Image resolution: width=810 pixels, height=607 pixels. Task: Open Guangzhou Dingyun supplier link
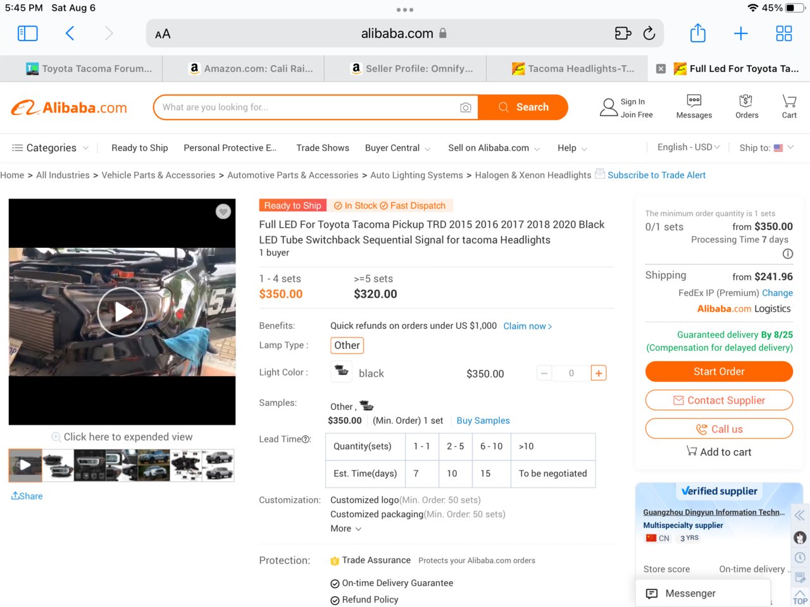pos(714,512)
